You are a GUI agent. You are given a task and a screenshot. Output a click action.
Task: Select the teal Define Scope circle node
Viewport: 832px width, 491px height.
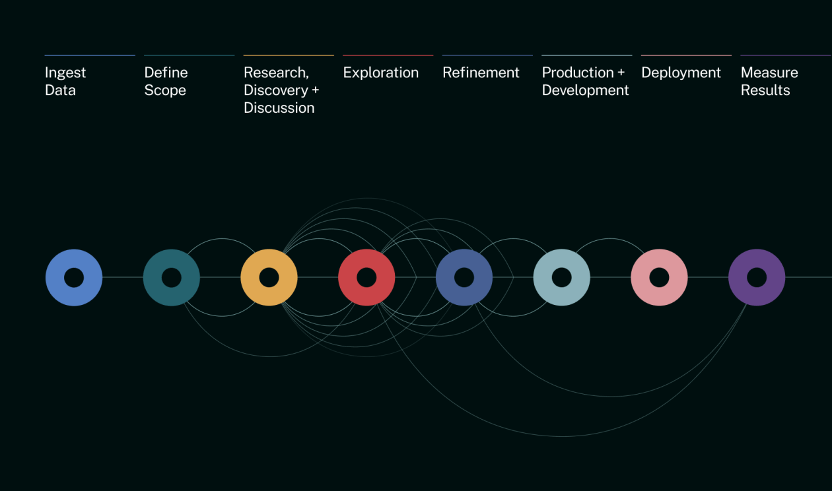coord(172,277)
